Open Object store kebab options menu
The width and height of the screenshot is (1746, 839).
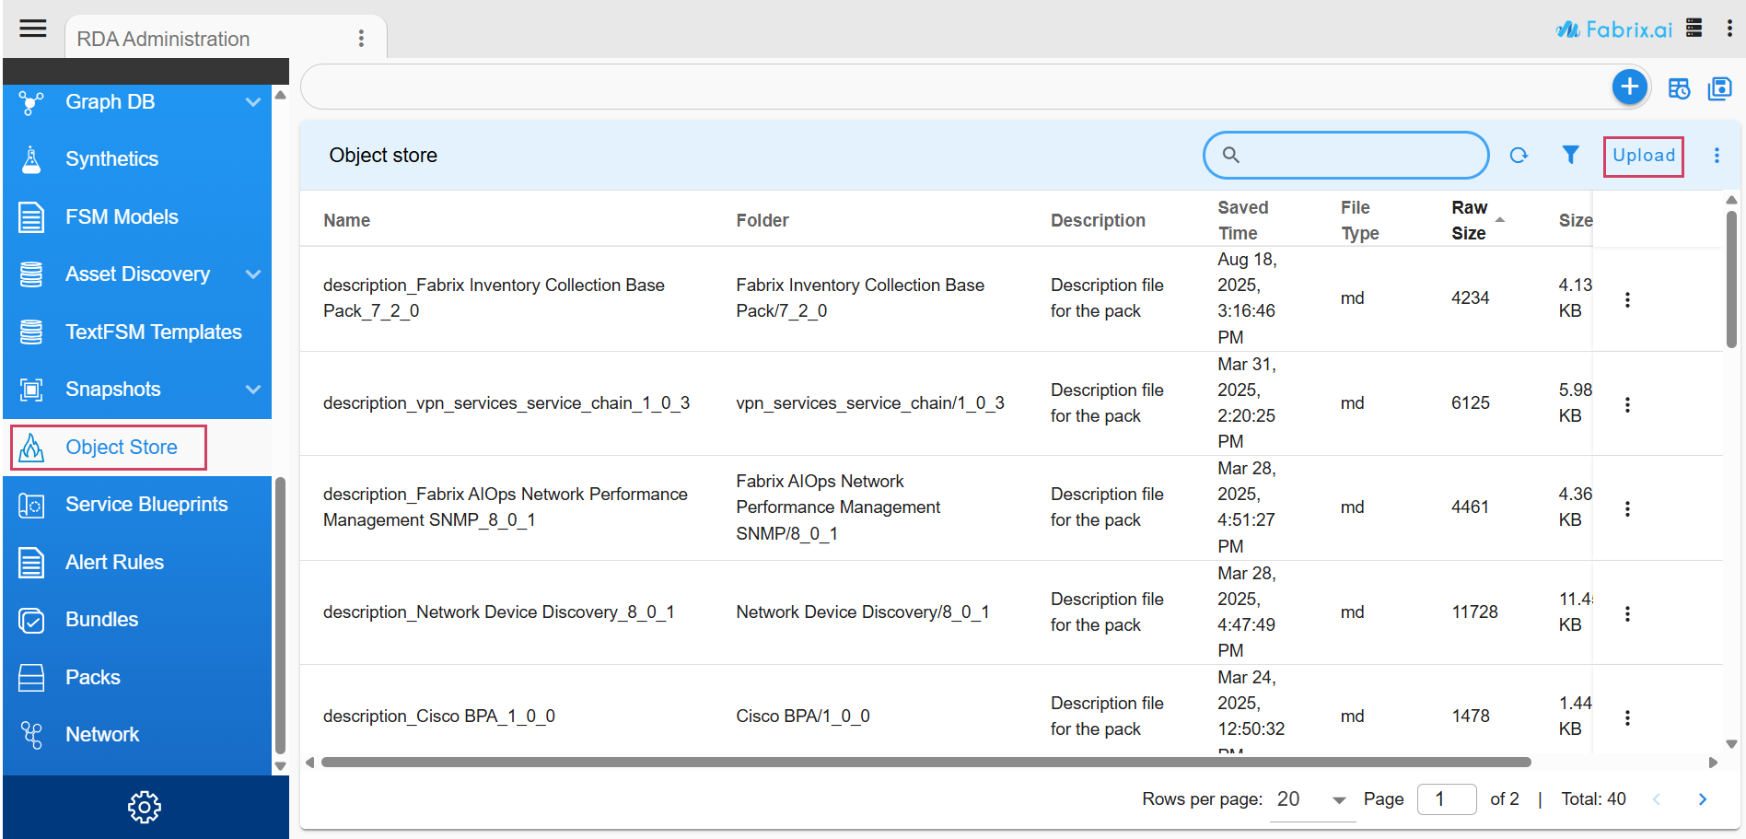click(1717, 156)
